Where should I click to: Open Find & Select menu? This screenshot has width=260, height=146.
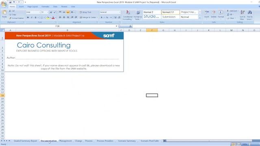(249, 15)
